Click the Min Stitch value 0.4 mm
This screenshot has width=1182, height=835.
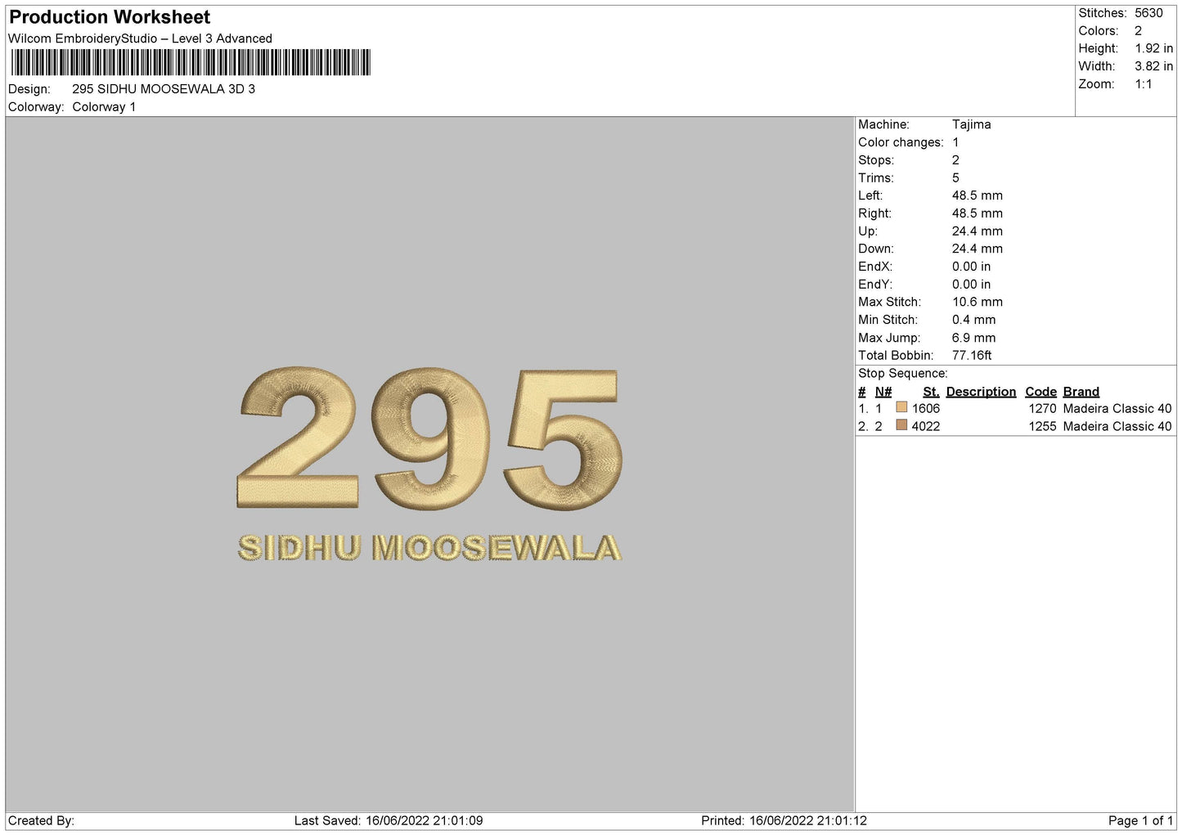pos(973,320)
